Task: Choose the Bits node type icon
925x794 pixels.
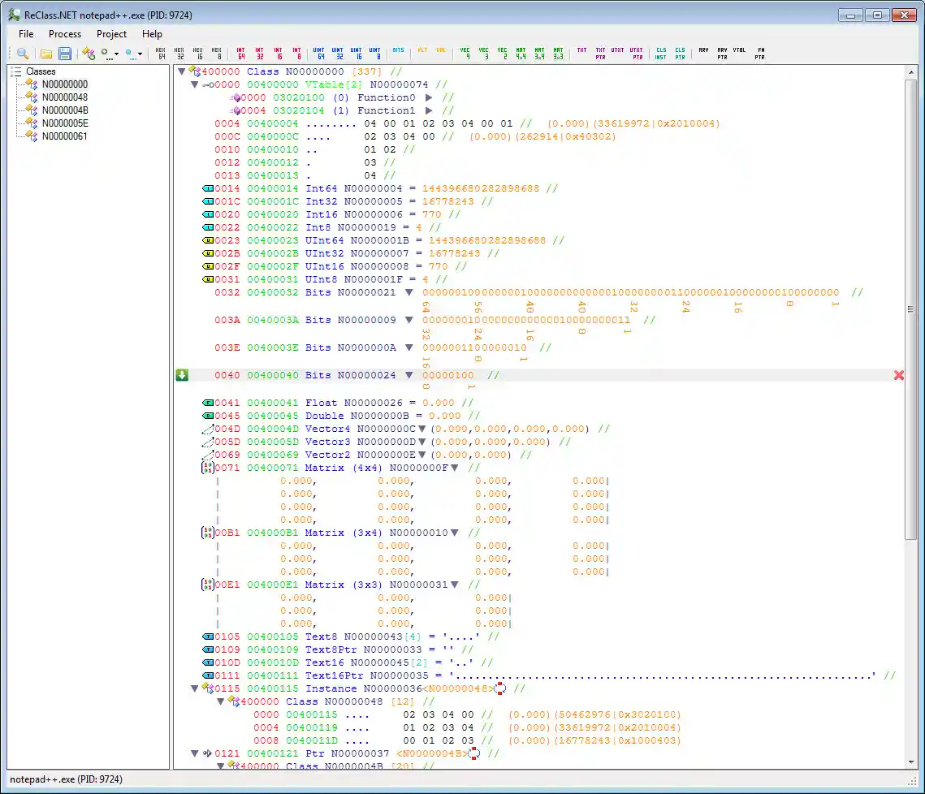Action: 398,50
